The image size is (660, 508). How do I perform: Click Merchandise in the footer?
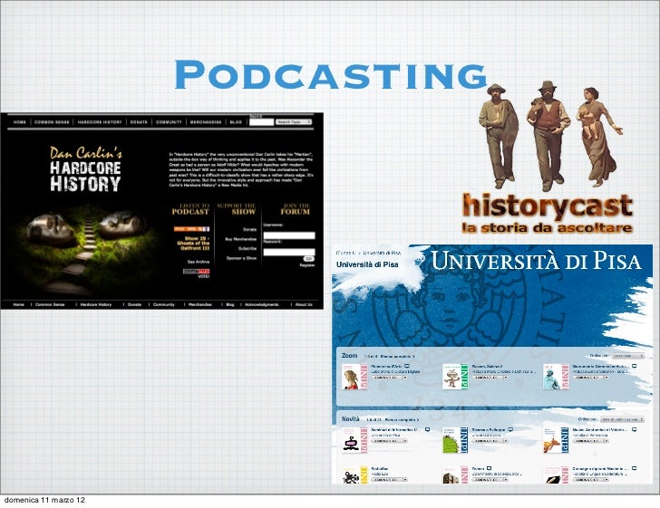(x=200, y=304)
